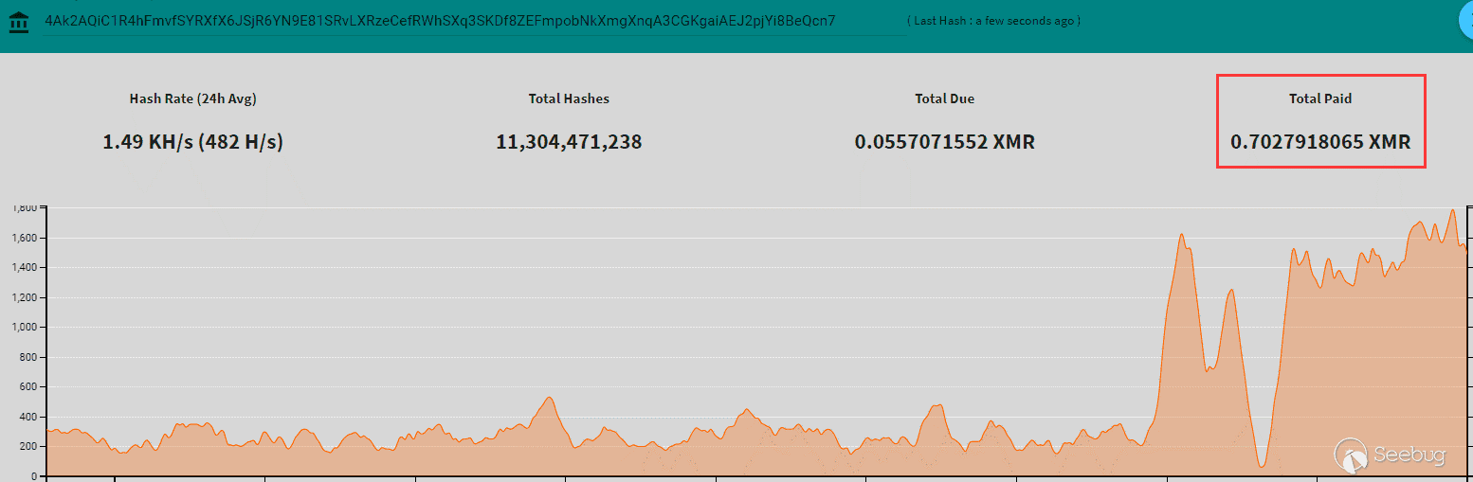Click the 800 label on chart y-axis
The height and width of the screenshot is (482, 1473).
(27, 357)
